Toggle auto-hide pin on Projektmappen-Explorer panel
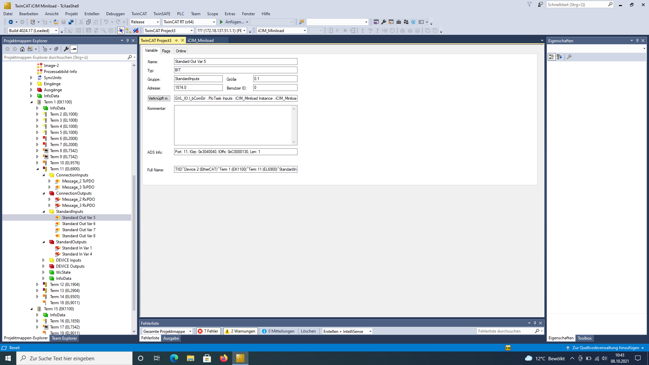Viewport: 649px width, 365px height. (127, 41)
